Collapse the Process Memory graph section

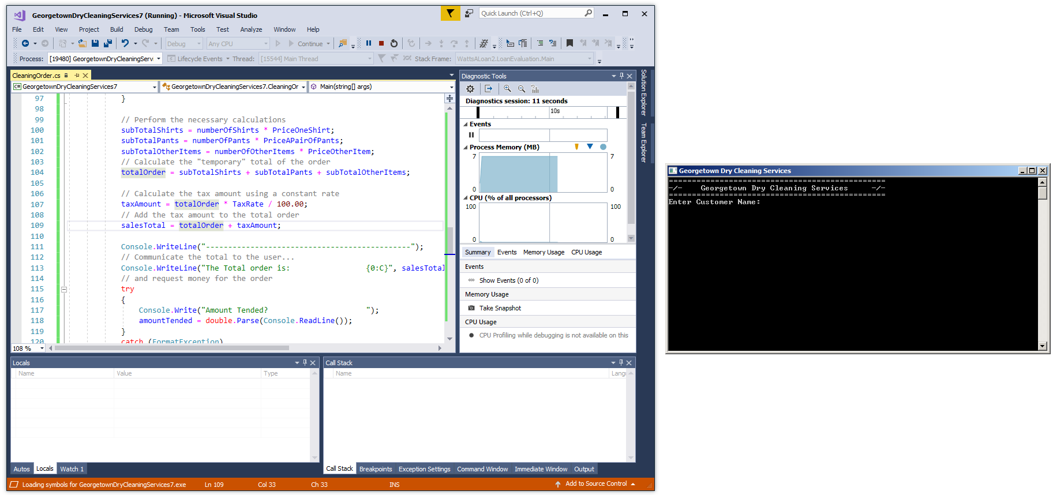pyautogui.click(x=466, y=147)
